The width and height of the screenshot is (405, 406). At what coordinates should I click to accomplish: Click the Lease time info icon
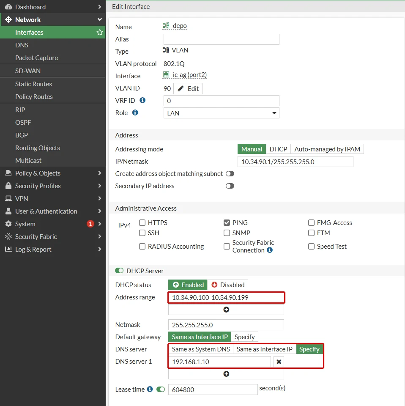pos(150,389)
